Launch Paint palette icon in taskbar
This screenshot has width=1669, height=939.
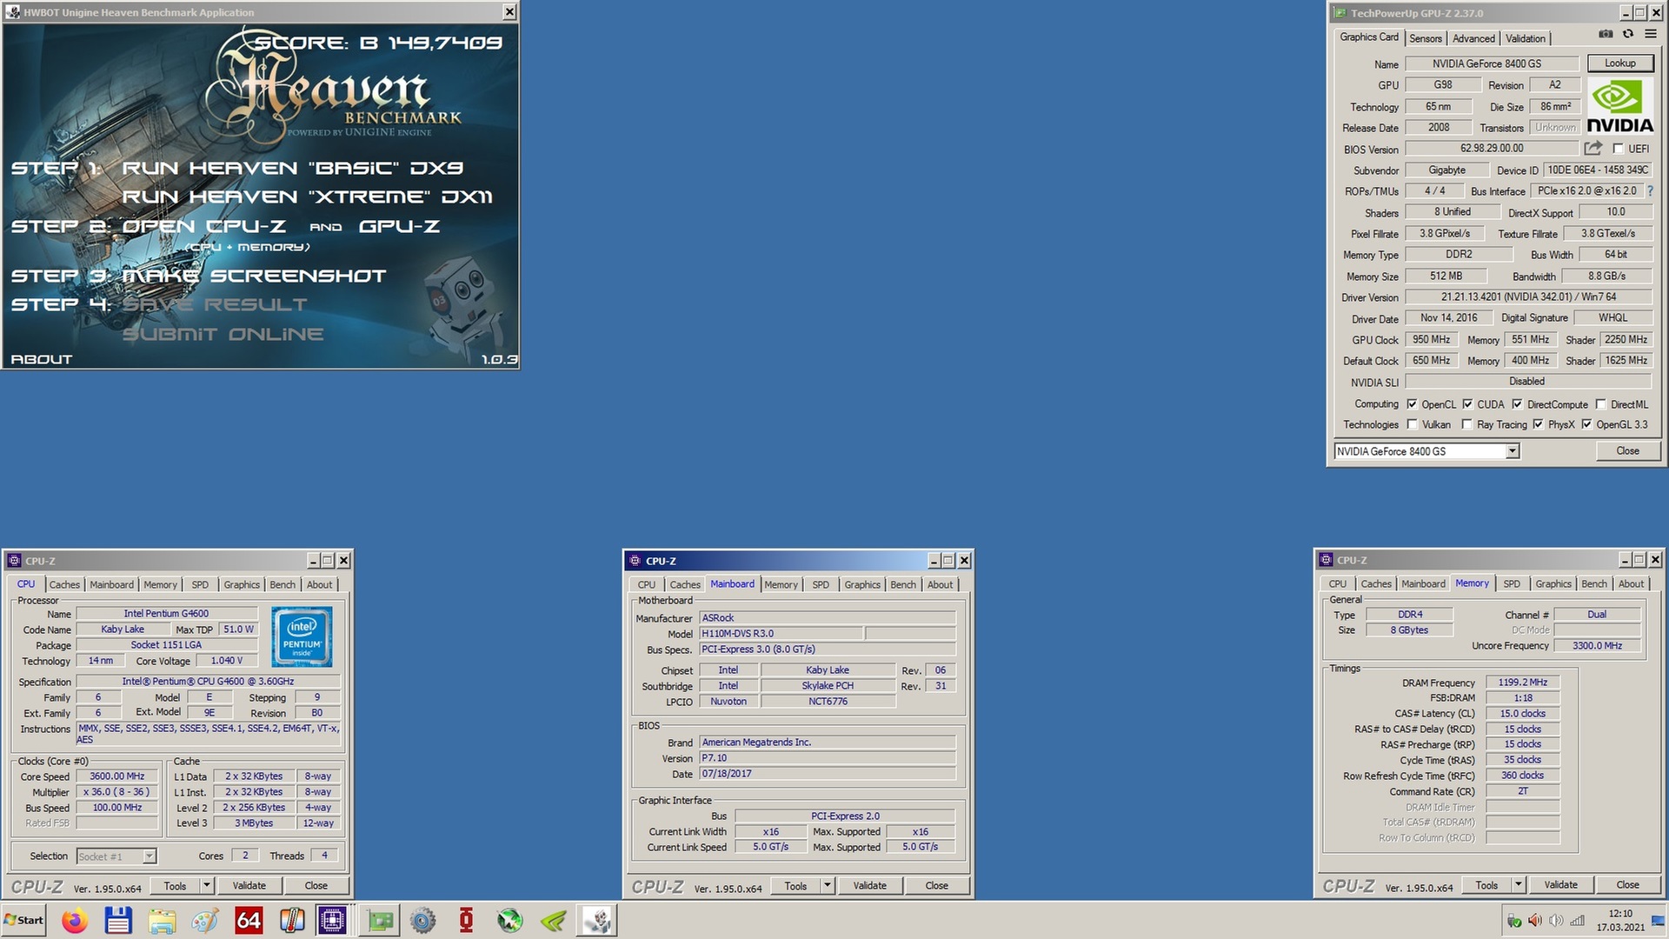[x=205, y=920]
